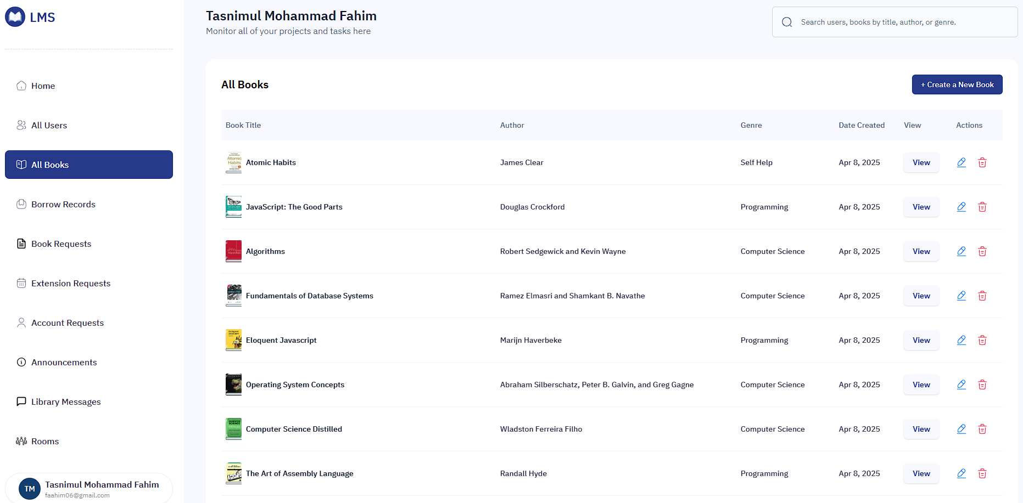Image resolution: width=1023 pixels, height=503 pixels.
Task: Go to All Users page
Action: 89,125
